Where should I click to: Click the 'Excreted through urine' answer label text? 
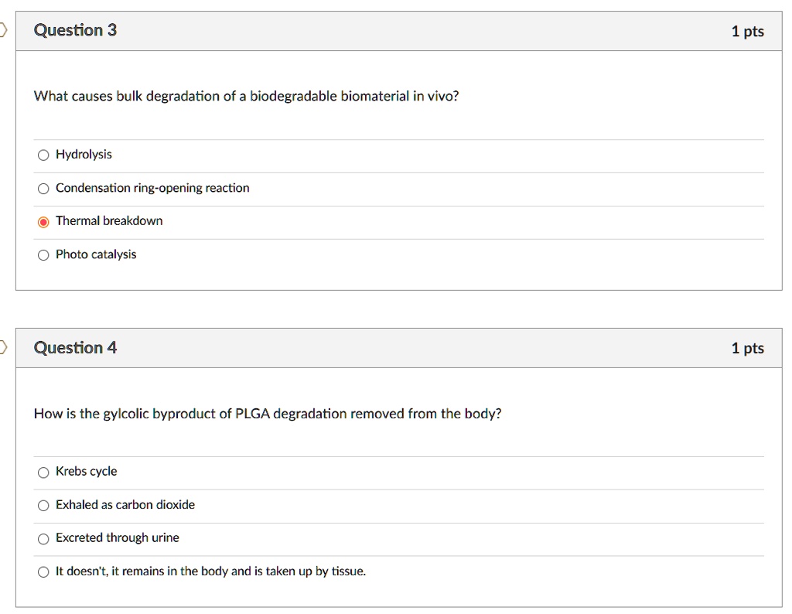pyautogui.click(x=118, y=538)
